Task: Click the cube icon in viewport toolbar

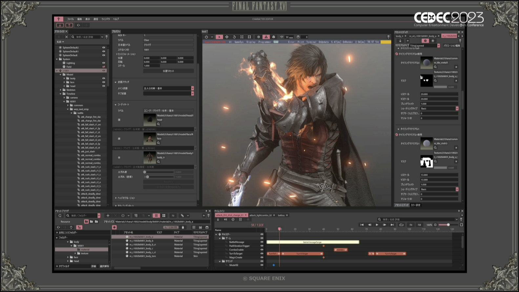Action: (274, 37)
